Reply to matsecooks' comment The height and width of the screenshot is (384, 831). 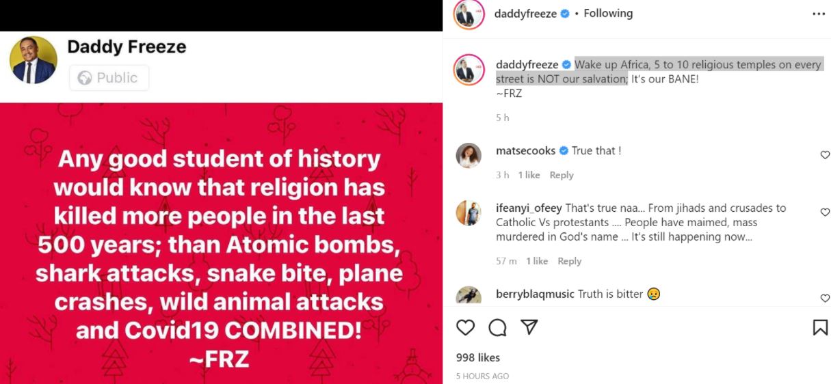(x=562, y=175)
